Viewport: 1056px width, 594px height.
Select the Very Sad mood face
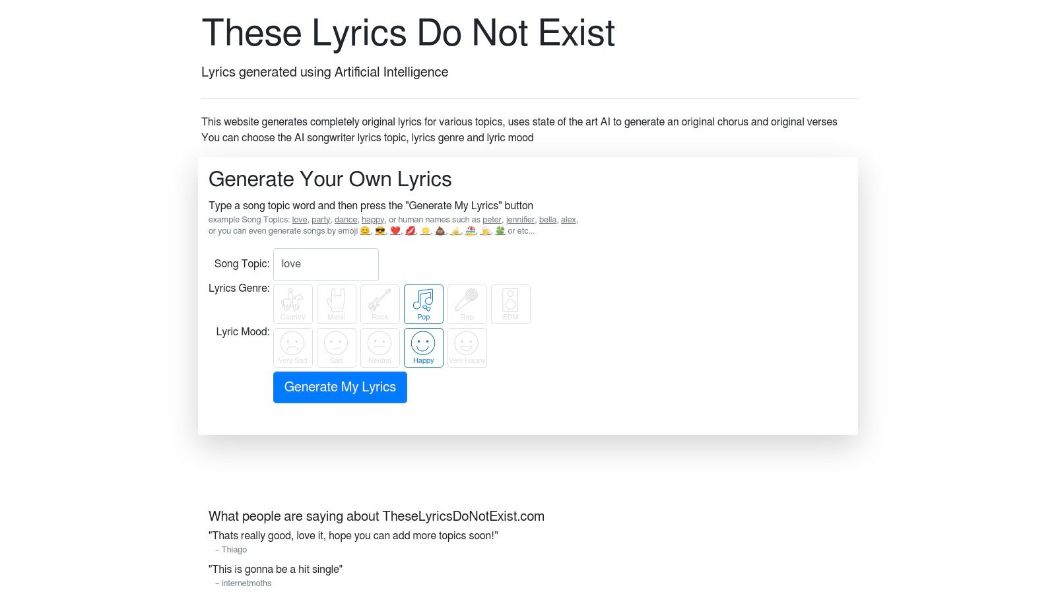pyautogui.click(x=292, y=347)
